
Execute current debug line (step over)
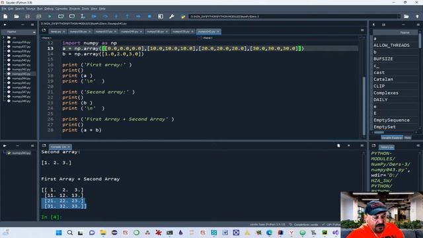(x=105, y=17)
